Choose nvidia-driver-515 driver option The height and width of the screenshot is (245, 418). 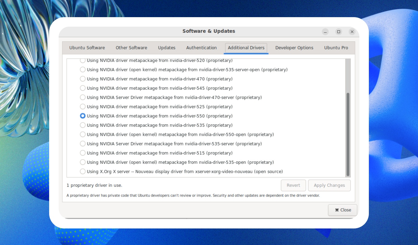(x=83, y=153)
